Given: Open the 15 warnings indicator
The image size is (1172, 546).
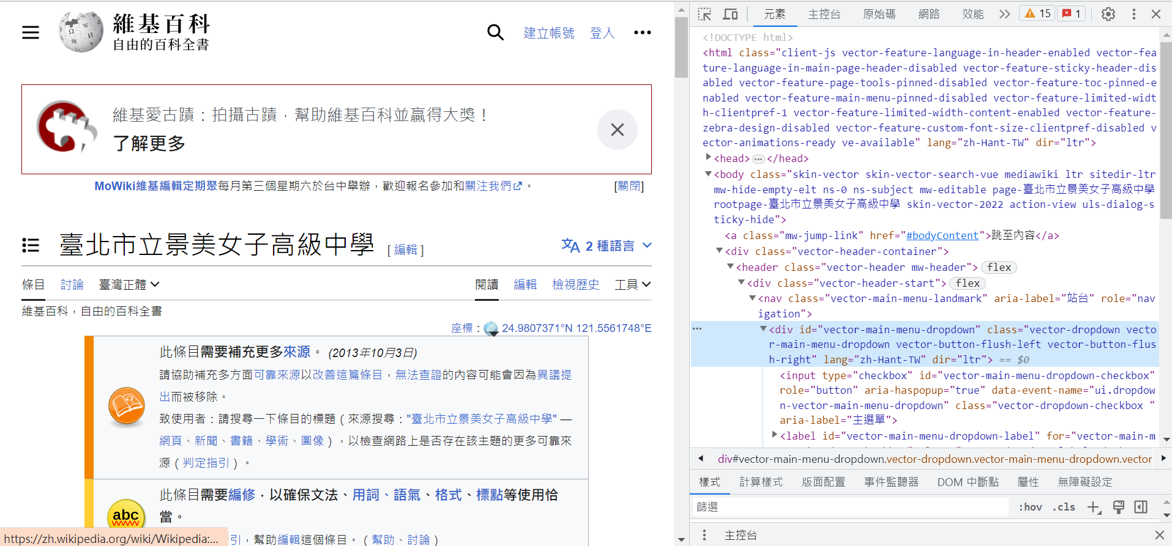Looking at the screenshot, I should click(x=1037, y=13).
